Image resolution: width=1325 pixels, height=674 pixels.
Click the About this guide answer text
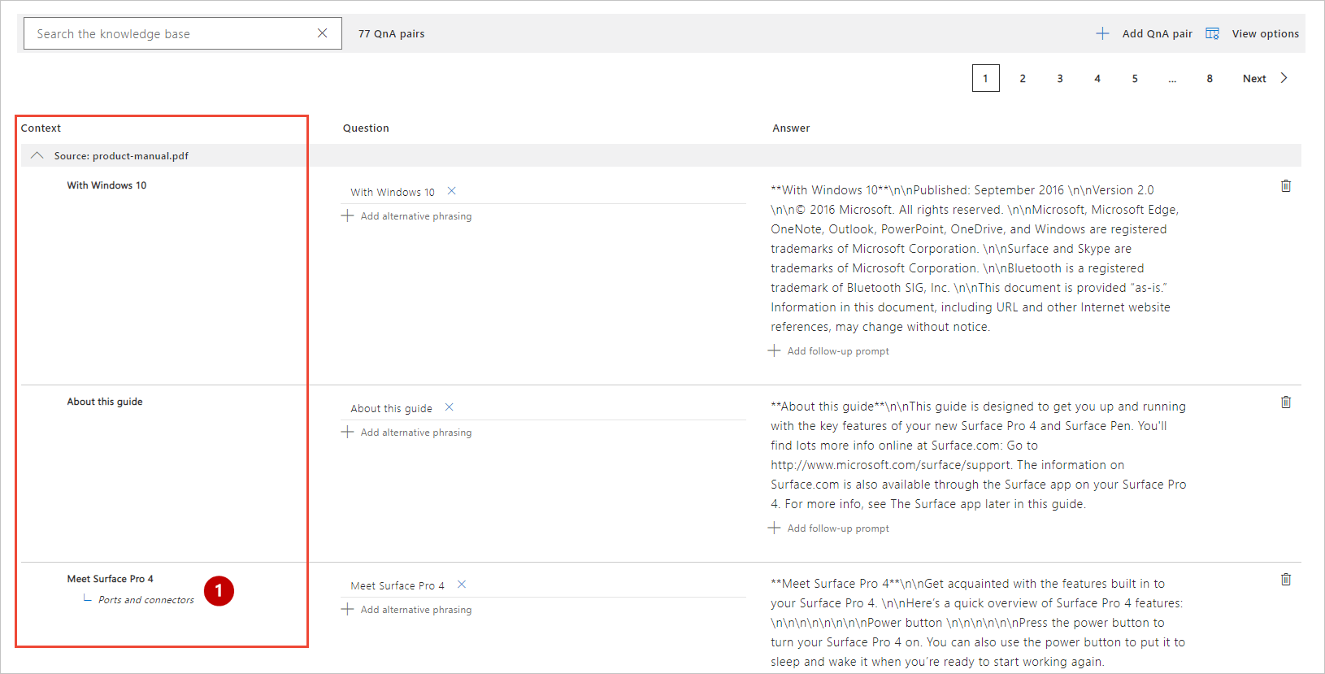[979, 455]
